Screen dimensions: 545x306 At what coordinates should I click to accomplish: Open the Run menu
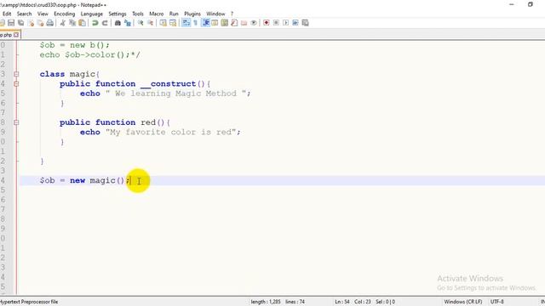click(x=174, y=14)
